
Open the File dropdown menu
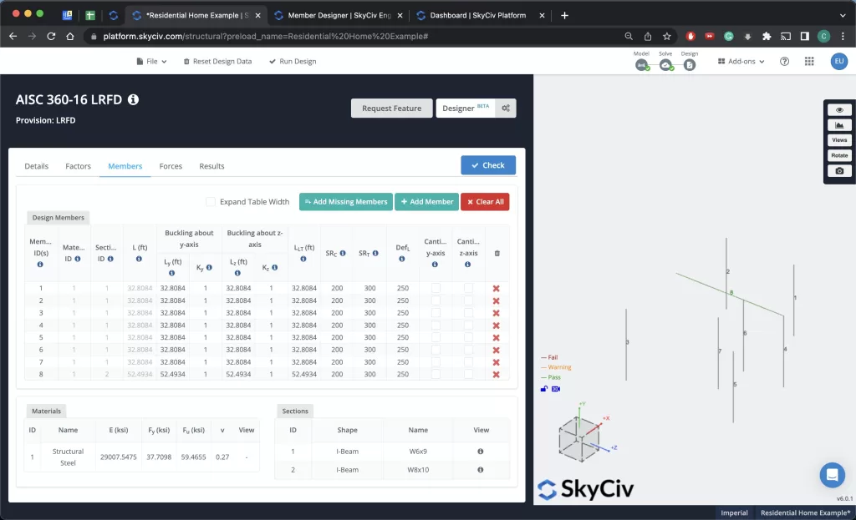151,61
